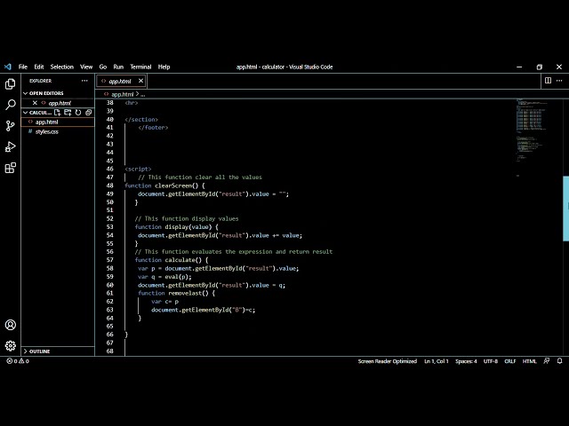Open the Accounts menu icon
Image resolution: width=569 pixels, height=426 pixels.
[10, 325]
